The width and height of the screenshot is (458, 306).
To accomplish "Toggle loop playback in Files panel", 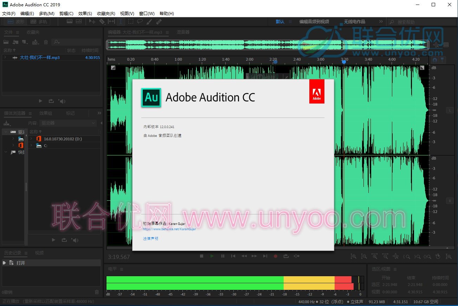I will pyautogui.click(x=51, y=101).
